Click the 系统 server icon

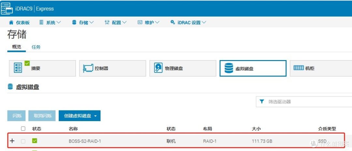pyautogui.click(x=41, y=22)
